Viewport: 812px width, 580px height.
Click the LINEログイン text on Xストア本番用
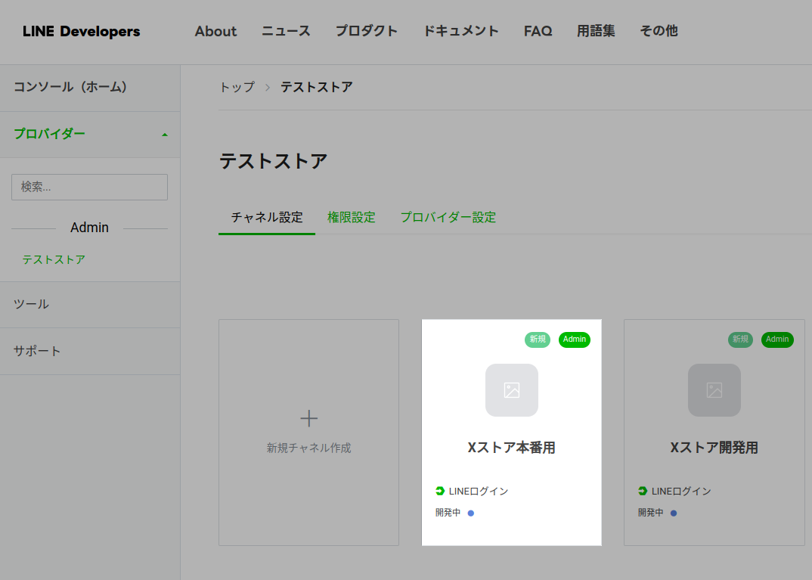[x=479, y=492]
